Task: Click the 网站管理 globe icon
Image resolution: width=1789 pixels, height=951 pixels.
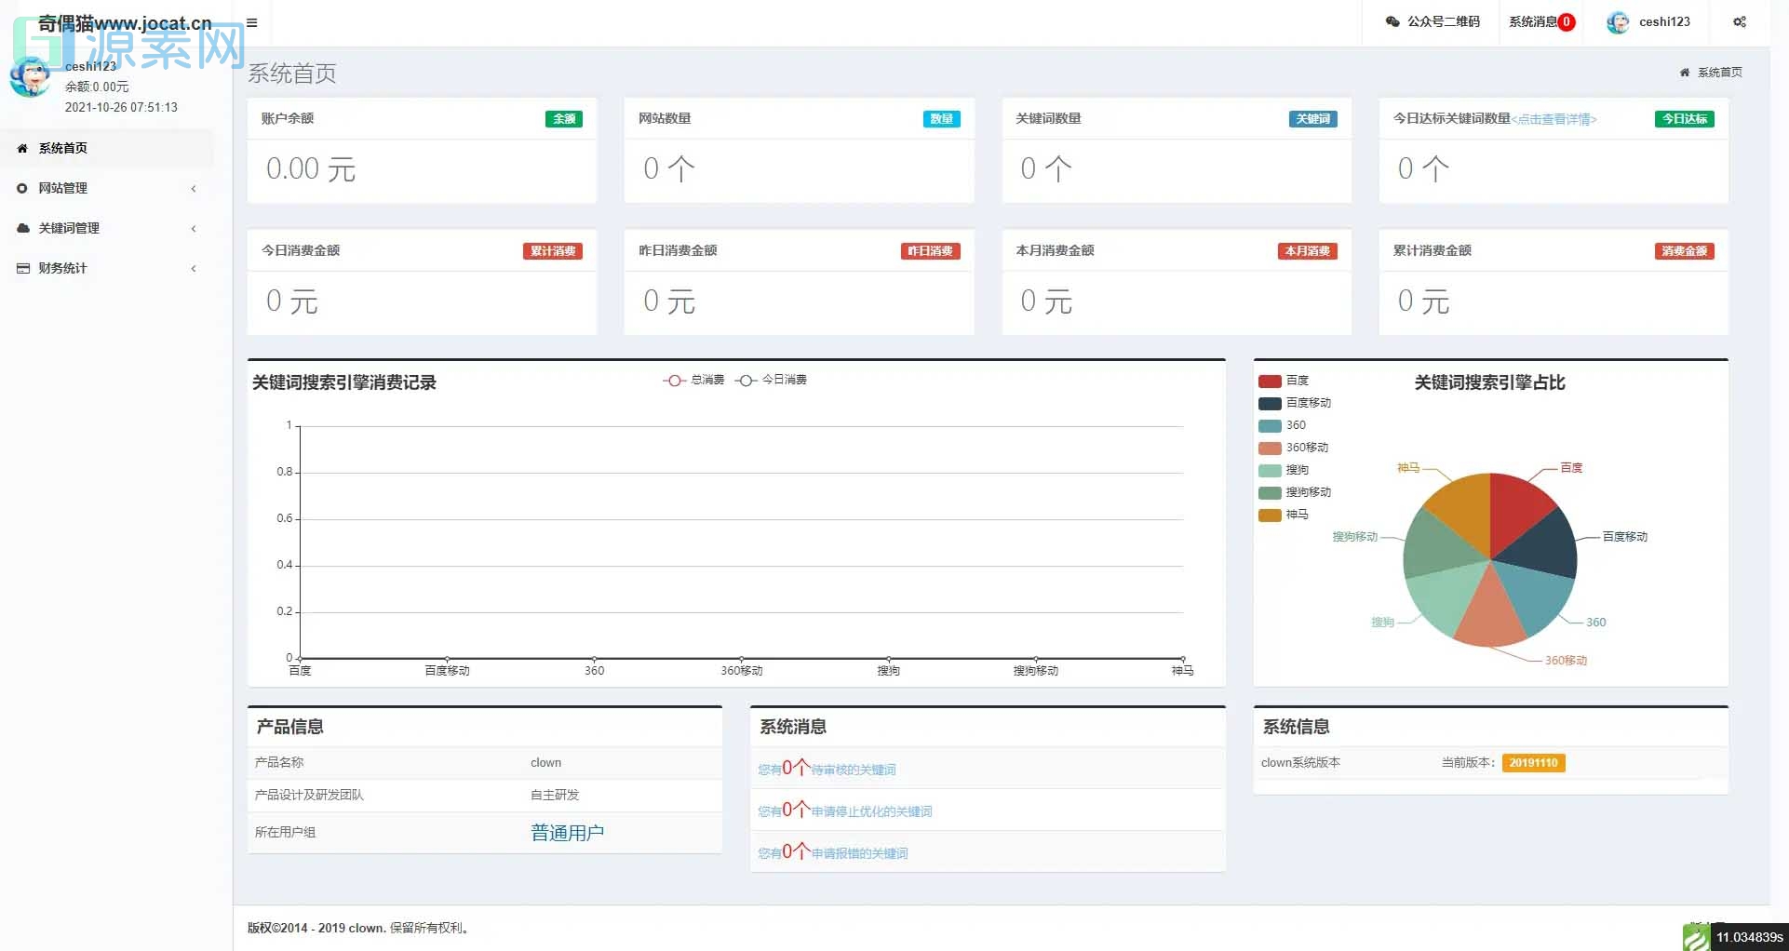Action: (x=21, y=188)
